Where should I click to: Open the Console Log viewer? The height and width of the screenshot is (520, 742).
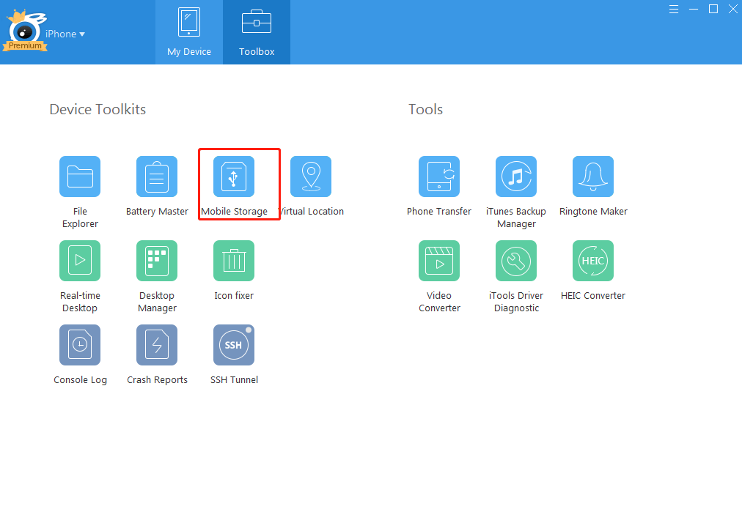[80, 344]
